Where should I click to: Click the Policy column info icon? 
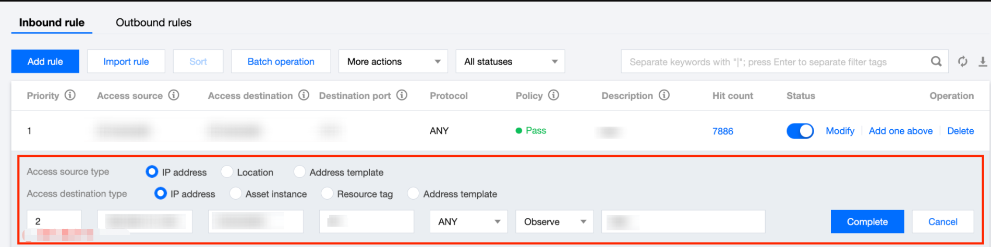point(554,95)
